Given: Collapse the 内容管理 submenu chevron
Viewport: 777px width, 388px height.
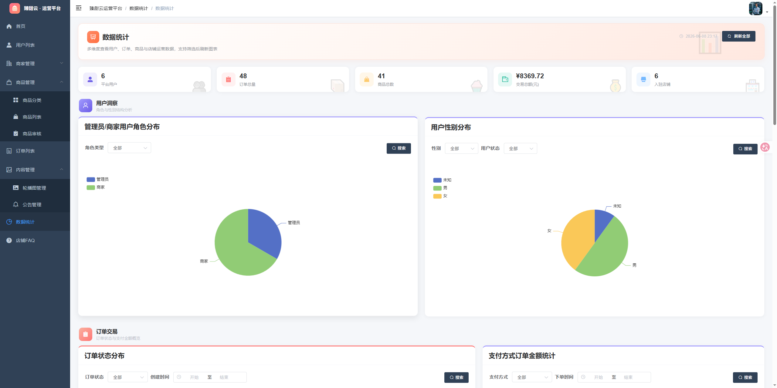Looking at the screenshot, I should coord(62,169).
